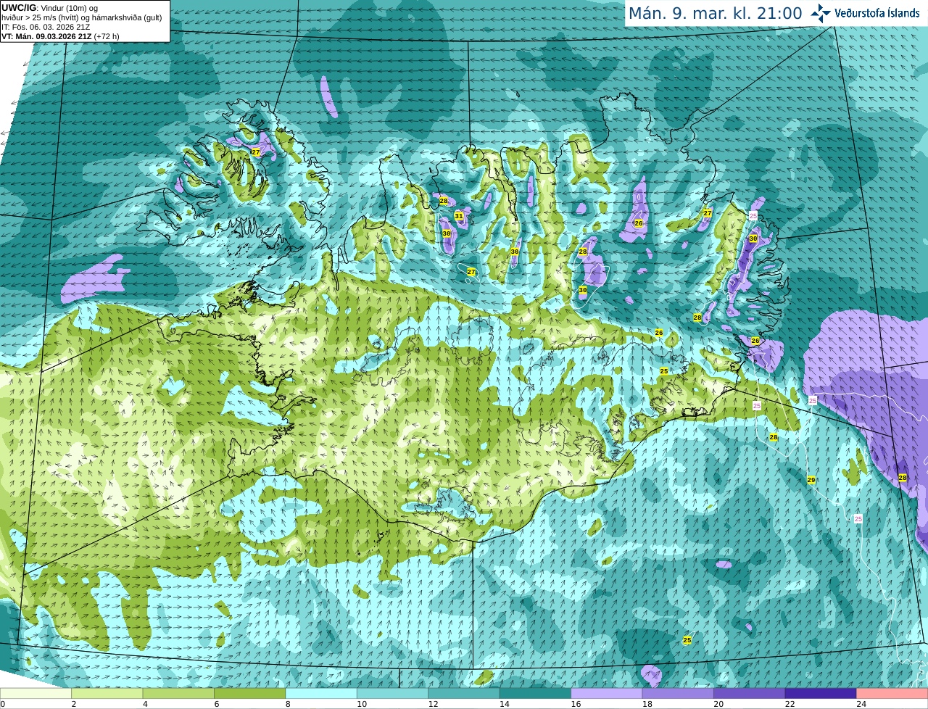Click the "Veðurstofa Íslands" wordmark text
Viewport: 928px width, 709px height.
[x=877, y=13]
